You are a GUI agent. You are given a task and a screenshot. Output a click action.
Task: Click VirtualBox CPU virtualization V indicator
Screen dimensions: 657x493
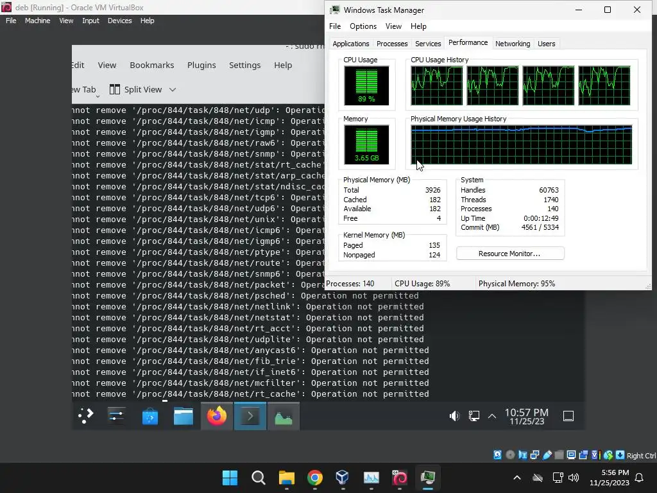(x=595, y=455)
